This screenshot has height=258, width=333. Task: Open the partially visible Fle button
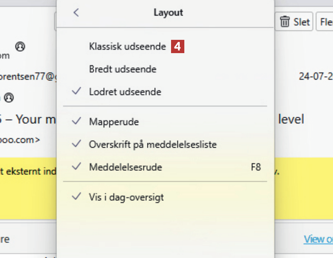click(325, 22)
